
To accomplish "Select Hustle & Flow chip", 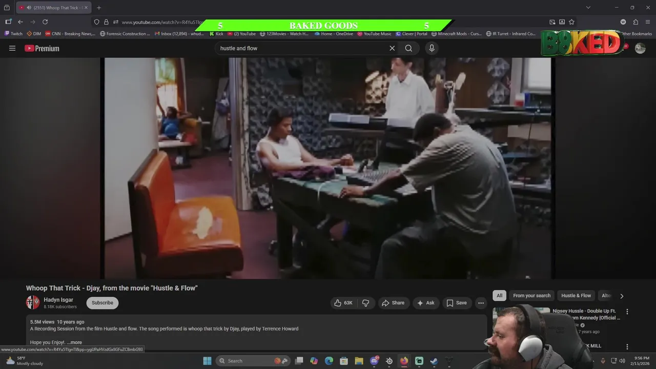I will click(x=576, y=296).
